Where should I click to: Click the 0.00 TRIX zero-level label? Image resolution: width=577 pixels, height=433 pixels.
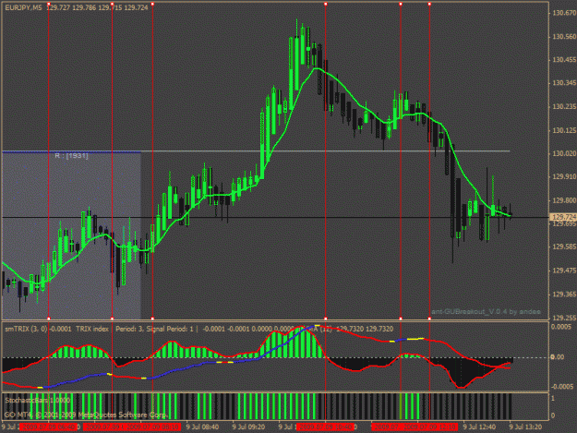(558, 357)
